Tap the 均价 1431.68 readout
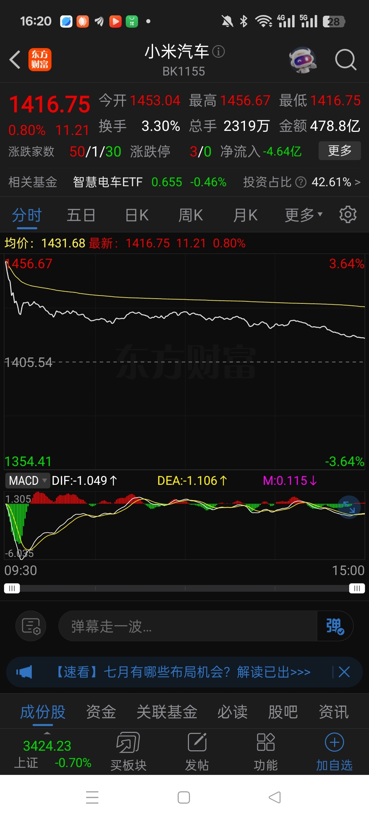 pyautogui.click(x=45, y=243)
